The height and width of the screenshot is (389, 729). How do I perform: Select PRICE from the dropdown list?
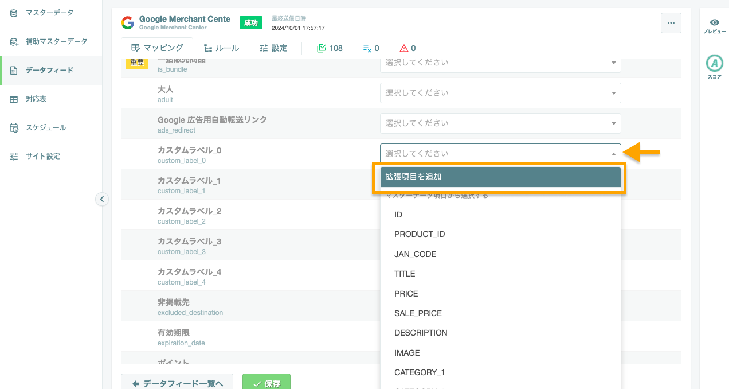[x=500, y=294]
